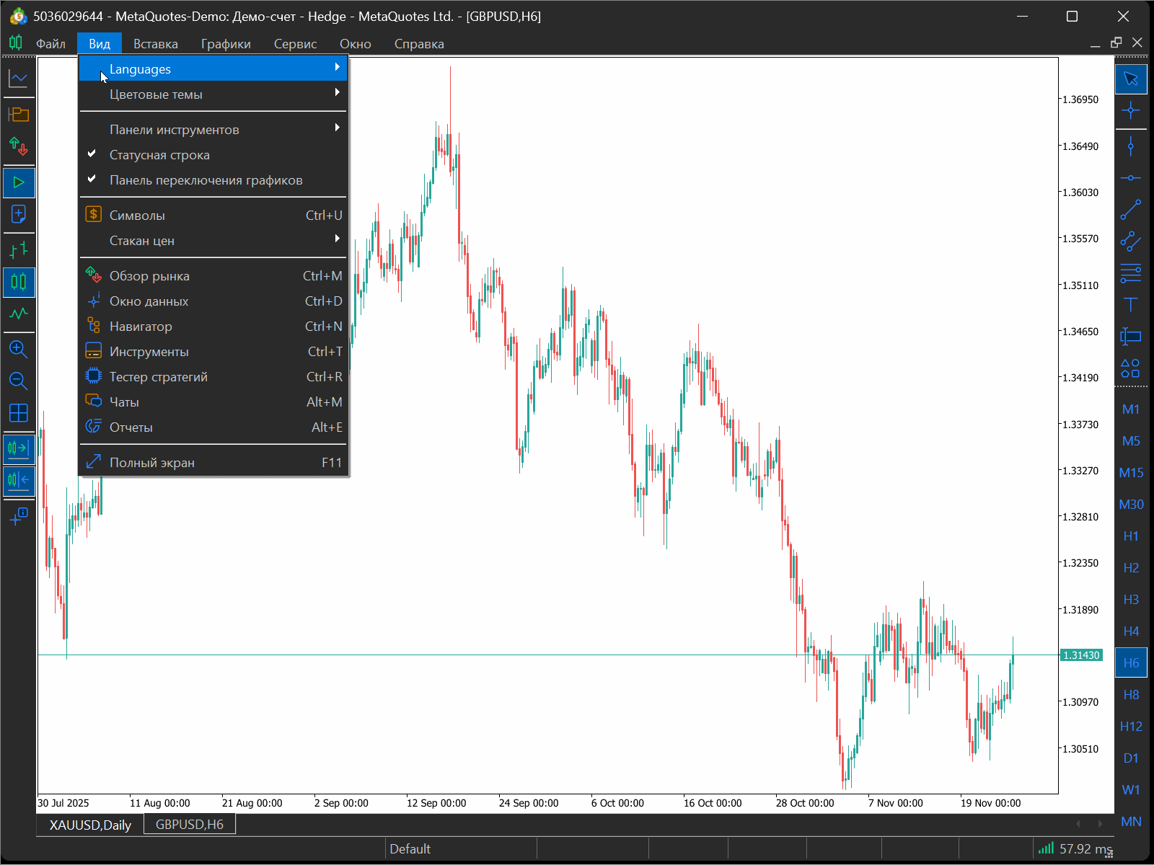This screenshot has width=1154, height=865.
Task: Click the crosshair-with-info icon in left toolbar
Action: pyautogui.click(x=19, y=516)
